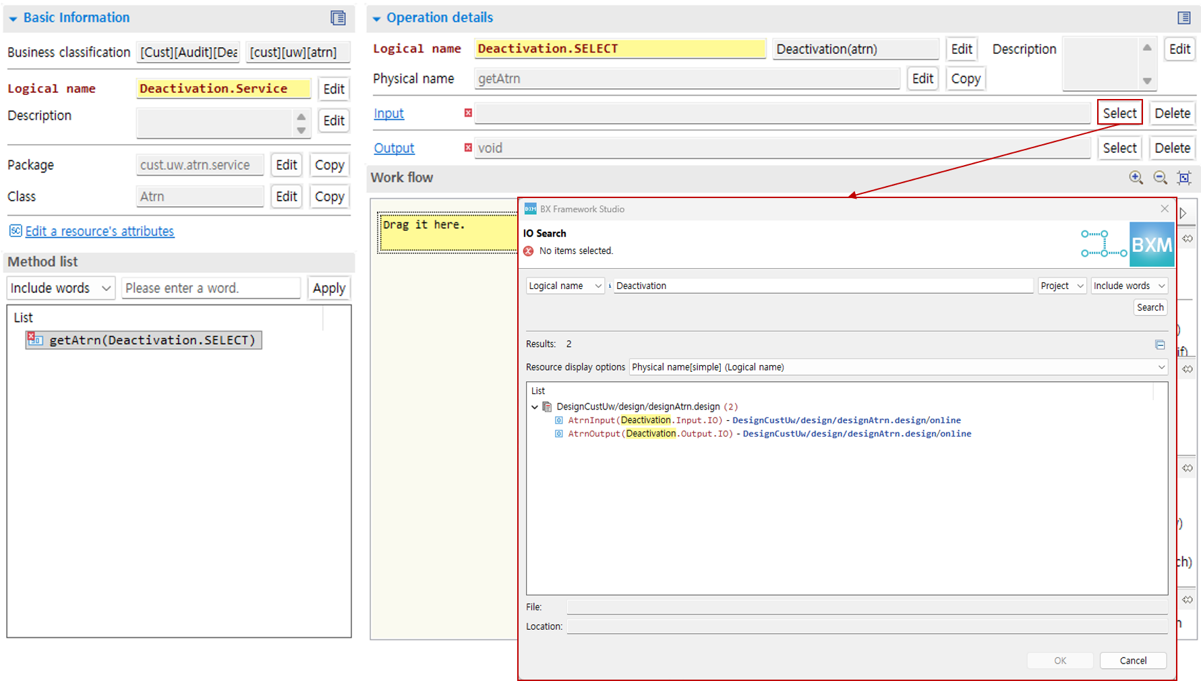Click the copy icon in Basic Information header
1201x681 pixels.
point(336,18)
